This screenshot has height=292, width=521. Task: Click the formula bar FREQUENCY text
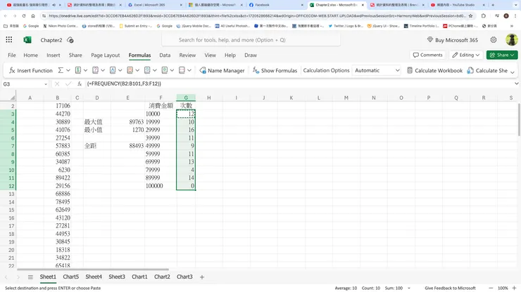click(124, 84)
